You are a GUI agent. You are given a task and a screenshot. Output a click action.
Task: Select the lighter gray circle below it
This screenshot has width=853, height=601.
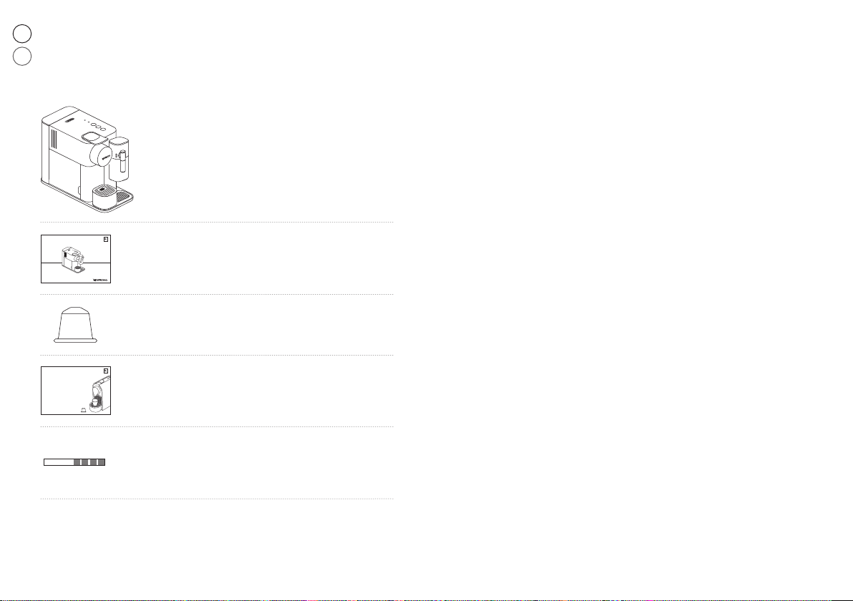pyautogui.click(x=21, y=56)
